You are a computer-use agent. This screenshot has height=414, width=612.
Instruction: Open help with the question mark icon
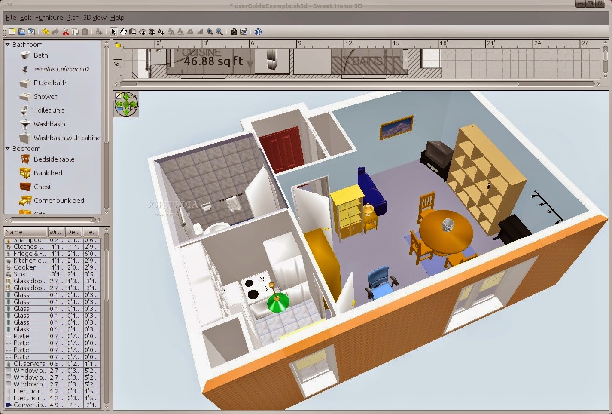pyautogui.click(x=258, y=32)
